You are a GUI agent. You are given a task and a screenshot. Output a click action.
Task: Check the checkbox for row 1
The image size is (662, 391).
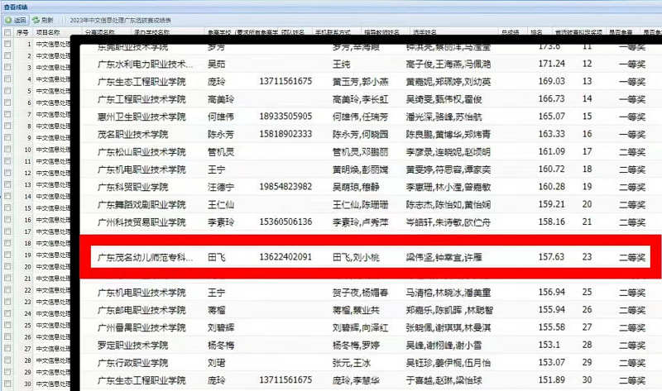(x=7, y=44)
